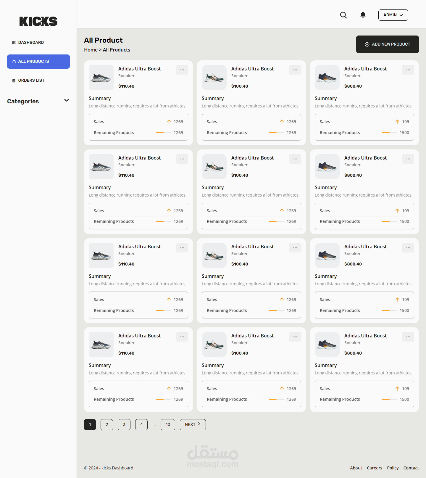Open more options for $800.40 product, third row
The width and height of the screenshot is (426, 478).
click(408, 248)
